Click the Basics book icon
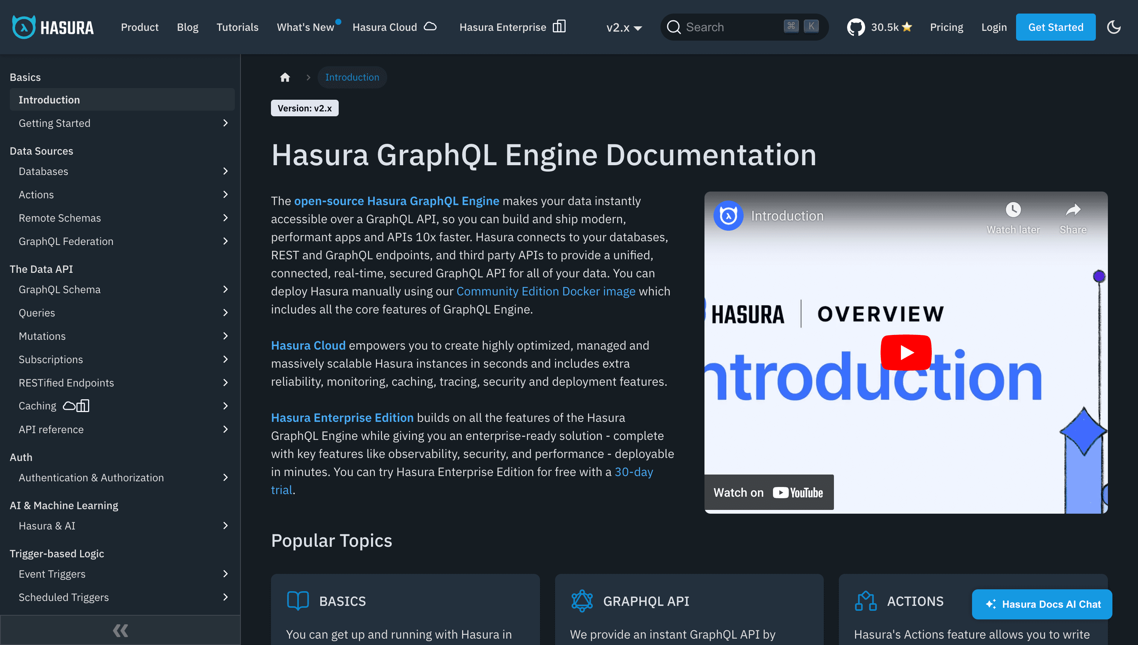1138x645 pixels. (x=298, y=601)
